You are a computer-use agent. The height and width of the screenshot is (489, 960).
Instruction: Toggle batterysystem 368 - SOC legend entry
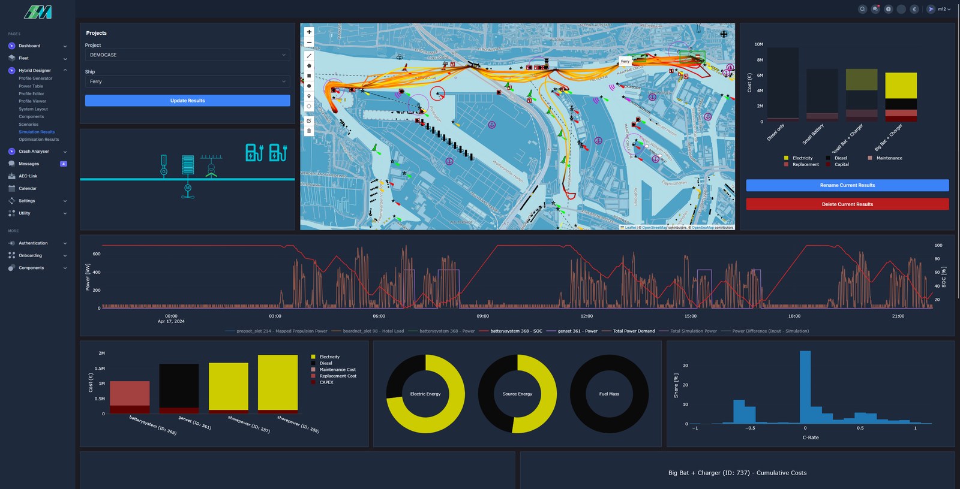click(511, 331)
